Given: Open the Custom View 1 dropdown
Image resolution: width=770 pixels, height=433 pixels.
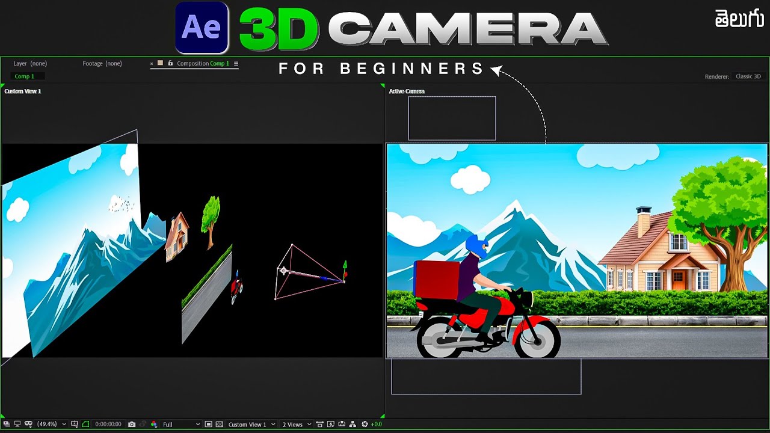Looking at the screenshot, I should coord(251,424).
